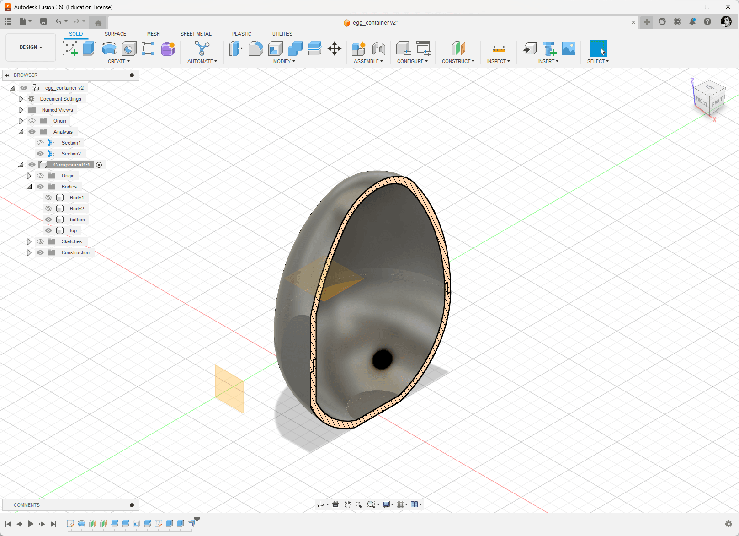This screenshot has width=739, height=536.
Task: Select the Measure tool
Action: (499, 48)
